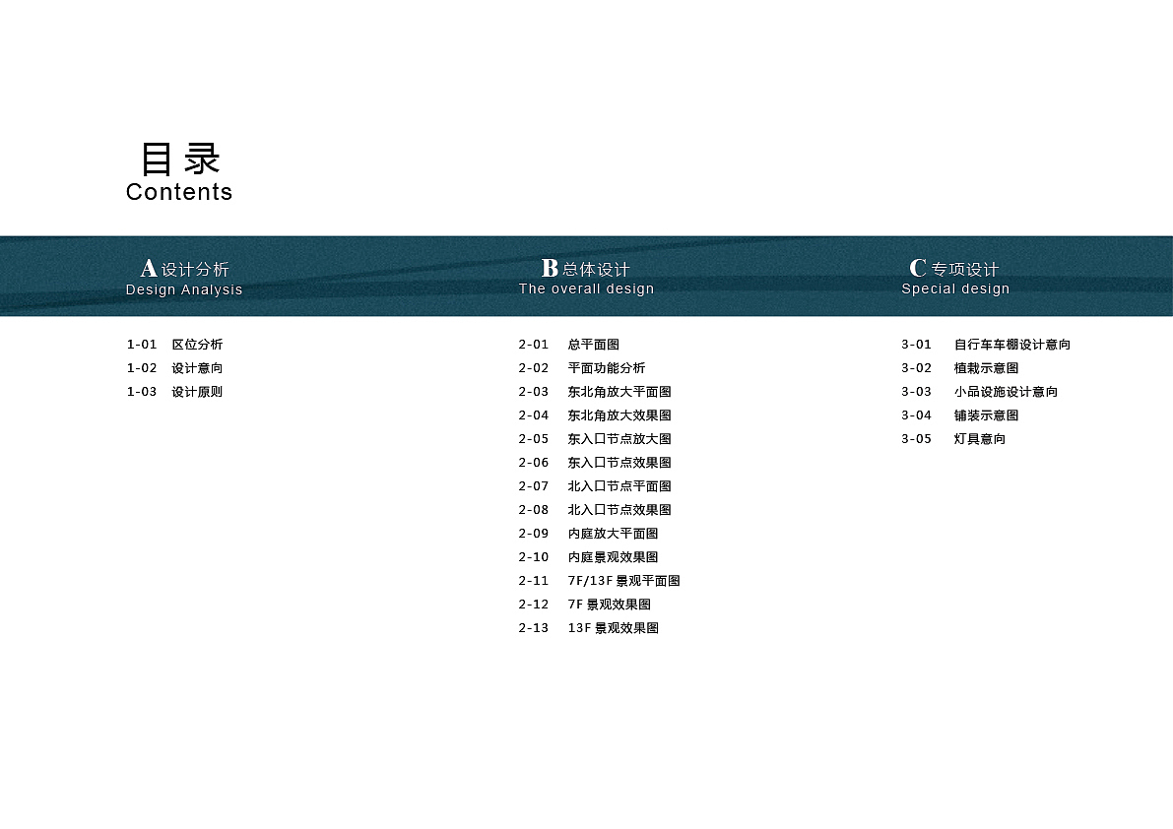Open the 1-01 区位分析 entry
This screenshot has width=1173, height=829.
pyautogui.click(x=180, y=344)
